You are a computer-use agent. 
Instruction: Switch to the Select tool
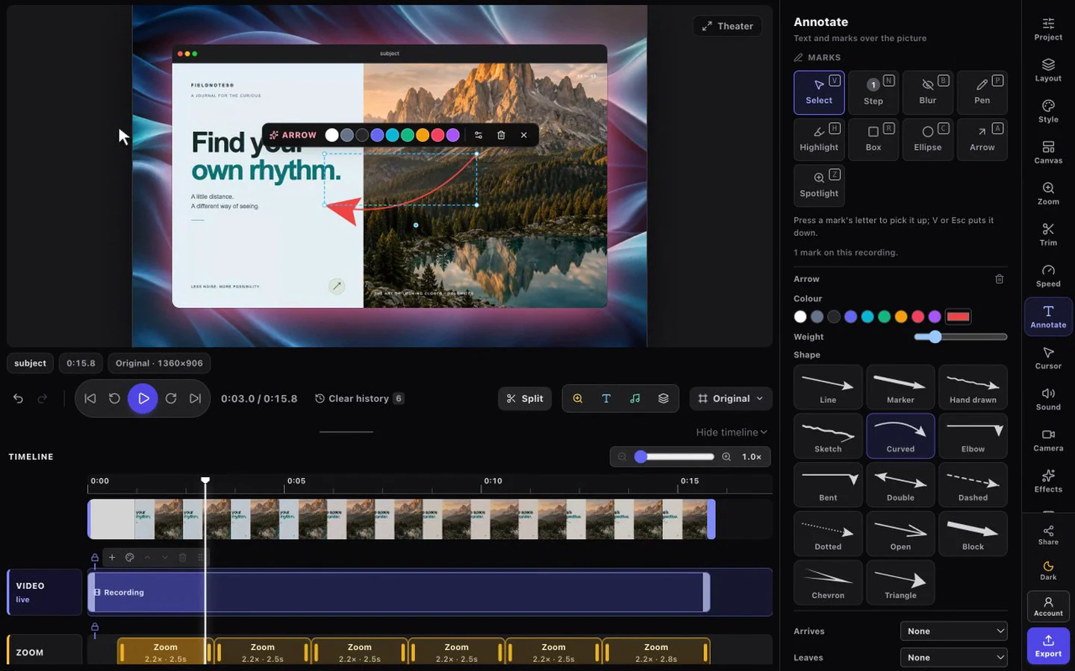point(819,92)
